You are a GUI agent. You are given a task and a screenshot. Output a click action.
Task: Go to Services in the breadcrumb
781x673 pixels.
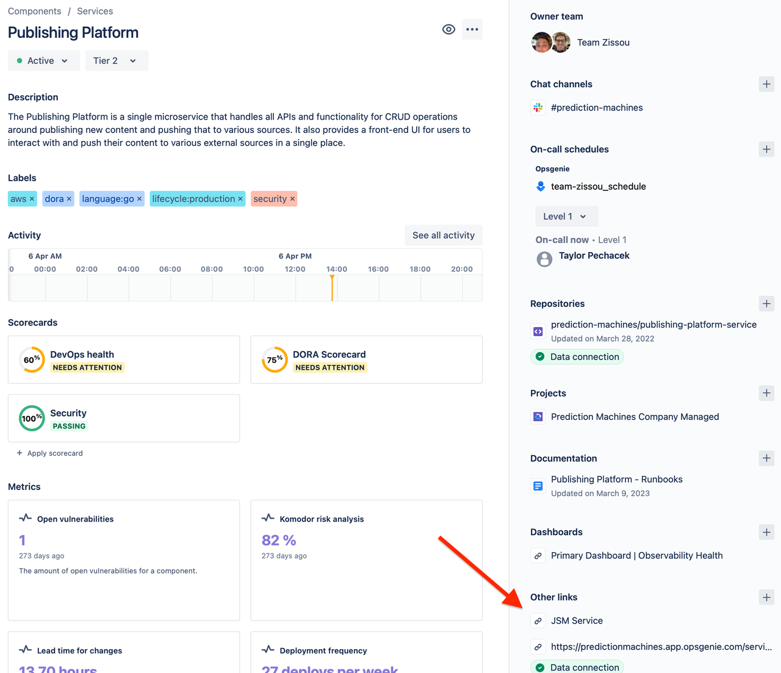[95, 12]
